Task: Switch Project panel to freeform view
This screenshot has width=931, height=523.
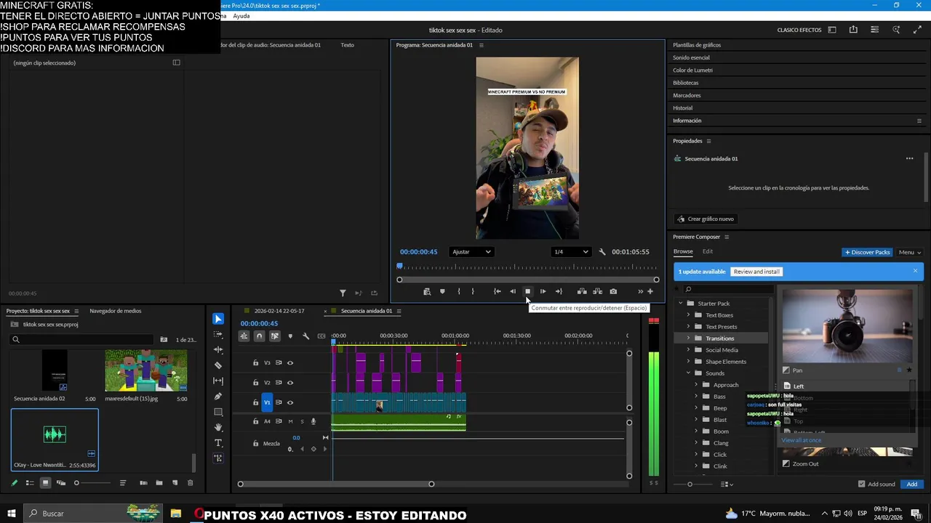Action: (x=61, y=482)
